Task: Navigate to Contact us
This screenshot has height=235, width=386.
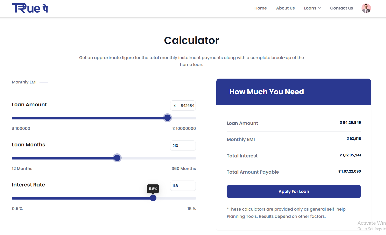Action: click(x=341, y=8)
